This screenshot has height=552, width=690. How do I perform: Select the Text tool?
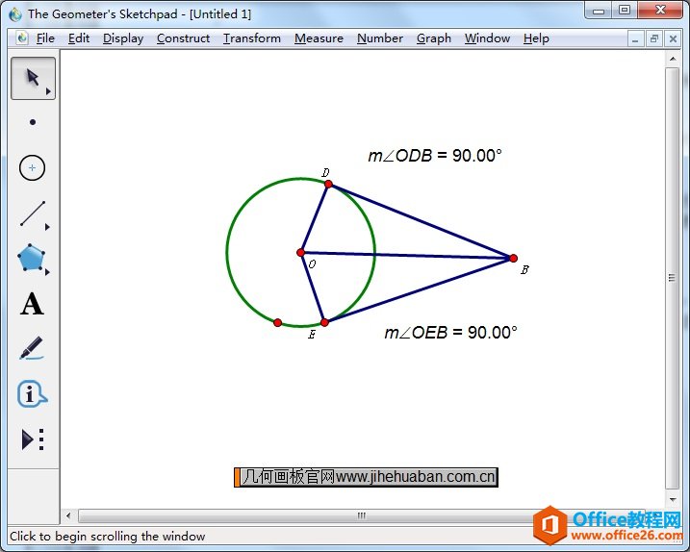32,304
